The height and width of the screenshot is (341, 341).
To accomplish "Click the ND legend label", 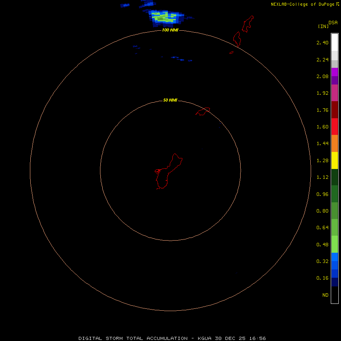I will (325, 295).
